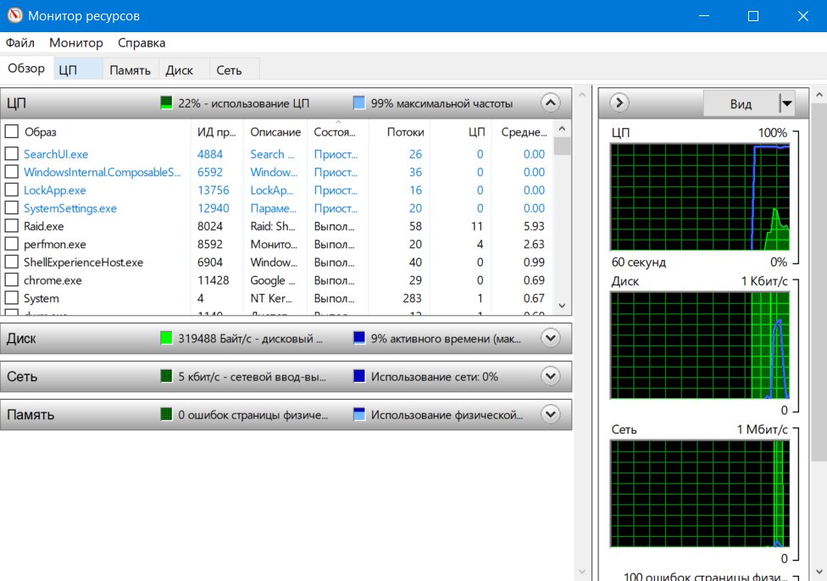The width and height of the screenshot is (827, 581).
Task: Click the graphs pane scrollbar up arrow
Action: tap(819, 96)
